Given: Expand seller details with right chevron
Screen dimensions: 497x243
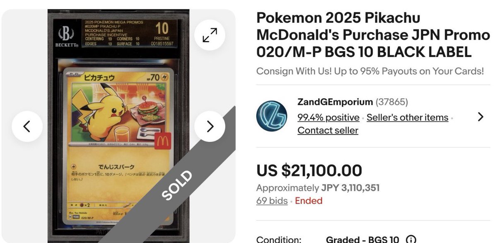Looking at the screenshot, I should [480, 117].
